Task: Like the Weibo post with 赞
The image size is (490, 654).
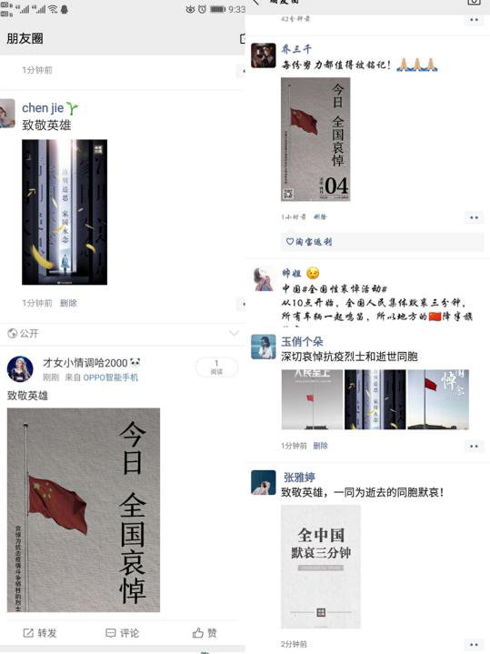Action: (205, 633)
